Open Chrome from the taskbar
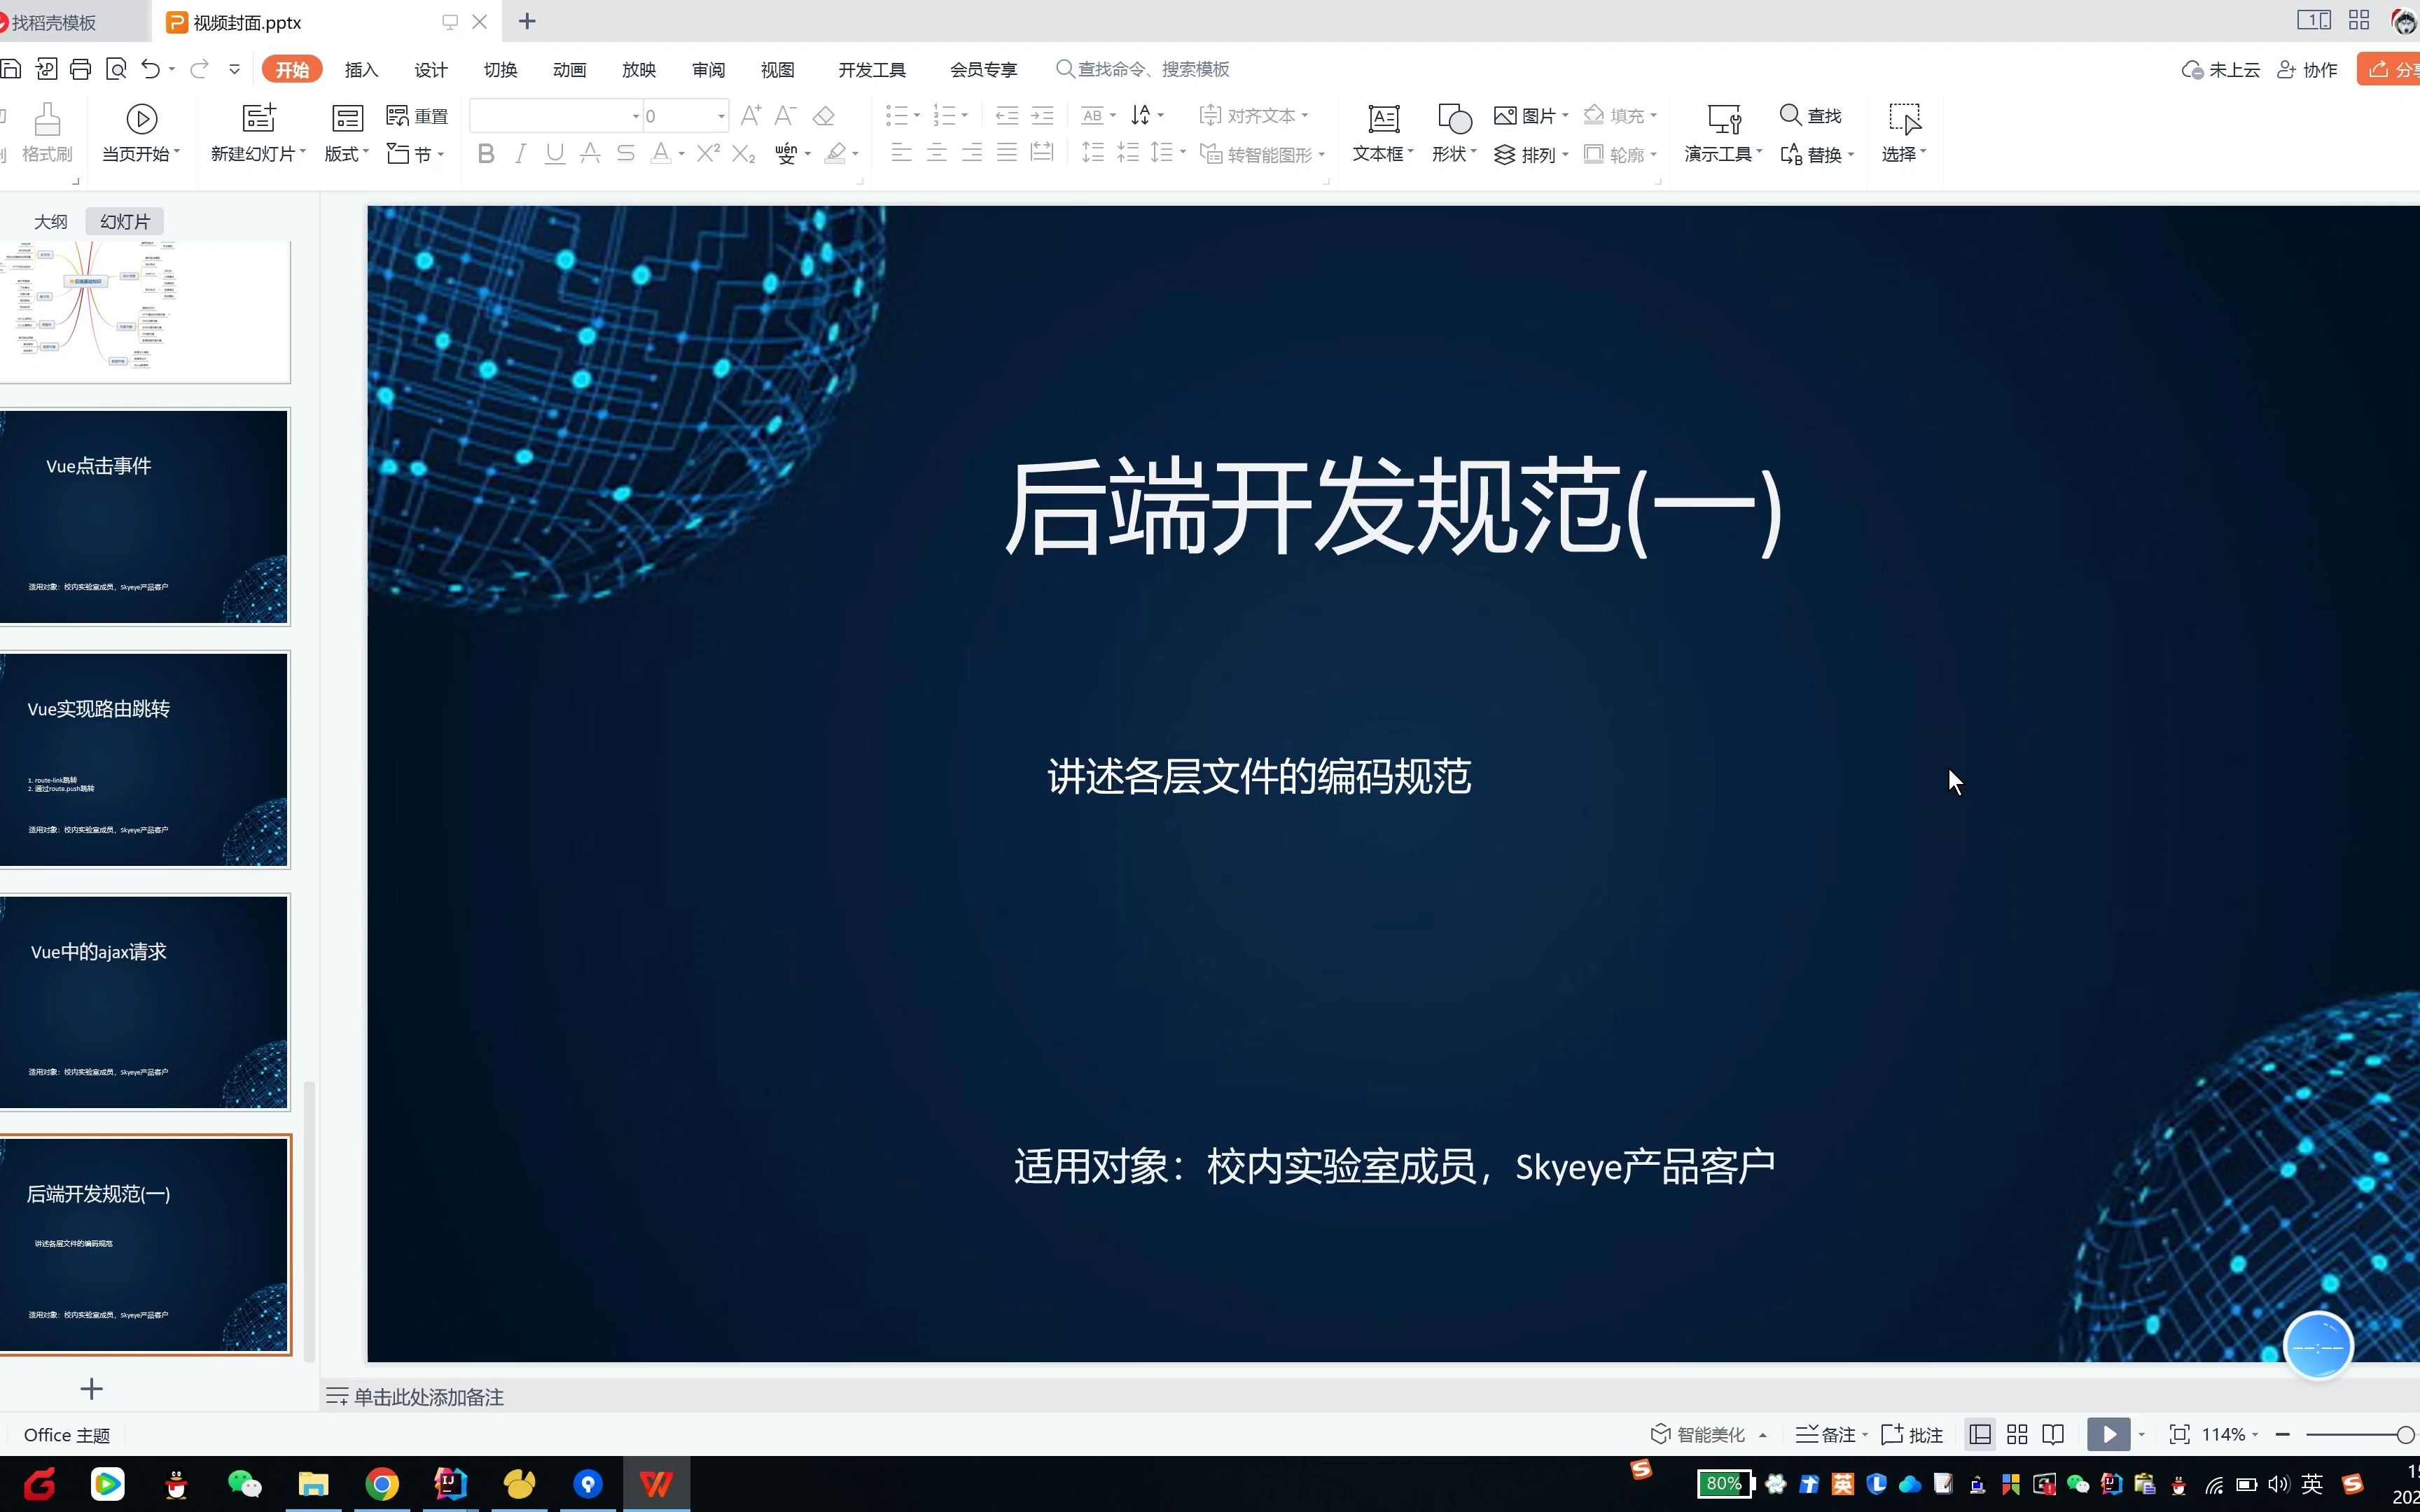This screenshot has width=2420, height=1512. [x=381, y=1484]
